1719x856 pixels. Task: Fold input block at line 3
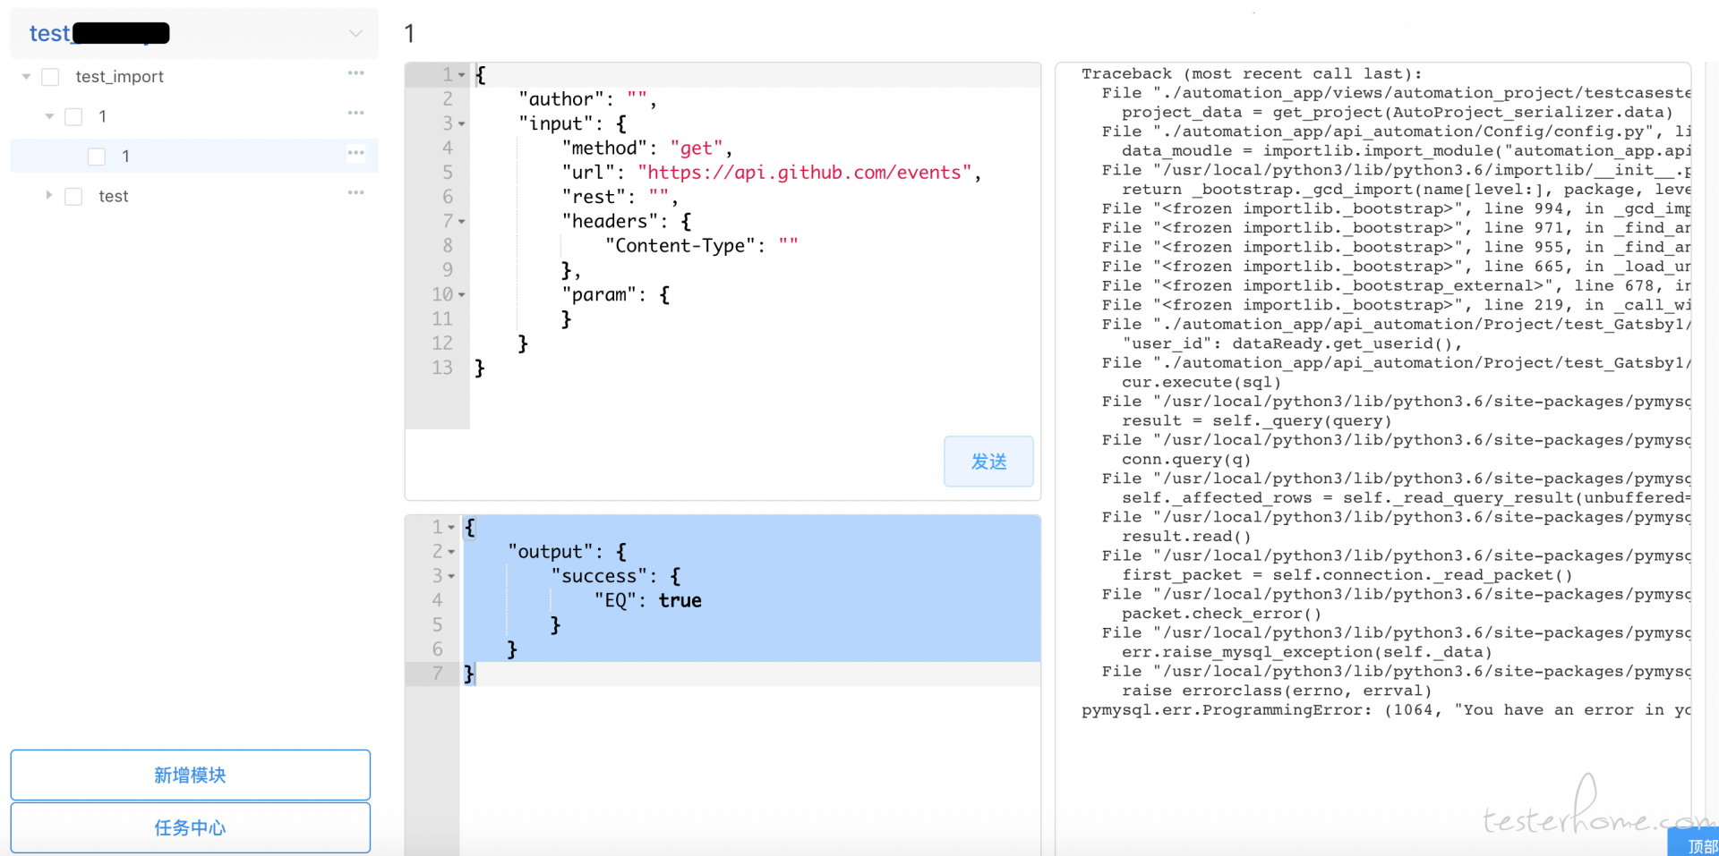click(462, 124)
